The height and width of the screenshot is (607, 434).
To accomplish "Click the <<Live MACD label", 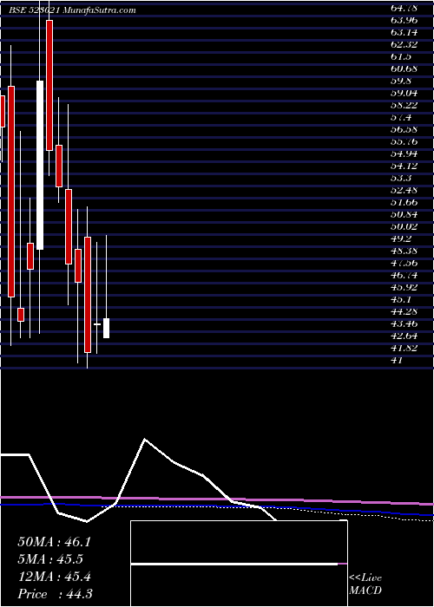I will pyautogui.click(x=365, y=584).
